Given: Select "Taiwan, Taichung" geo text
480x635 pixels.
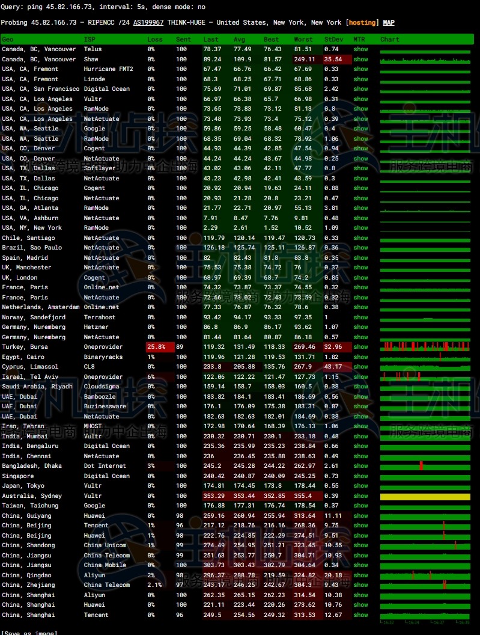Looking at the screenshot, I should pos(31,505).
